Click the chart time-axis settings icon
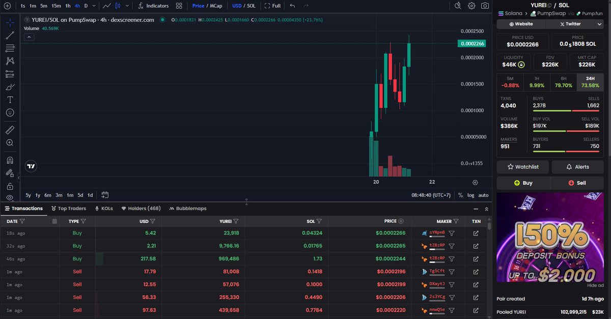The height and width of the screenshot is (319, 611). tap(475, 182)
